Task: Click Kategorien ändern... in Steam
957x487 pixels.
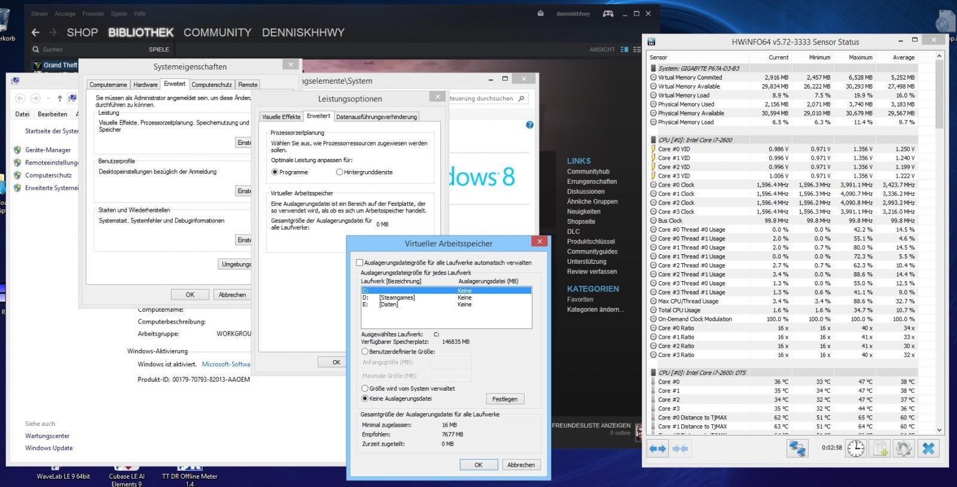Action: 595,309
